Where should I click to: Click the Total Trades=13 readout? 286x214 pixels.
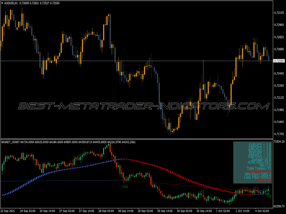click(x=259, y=168)
